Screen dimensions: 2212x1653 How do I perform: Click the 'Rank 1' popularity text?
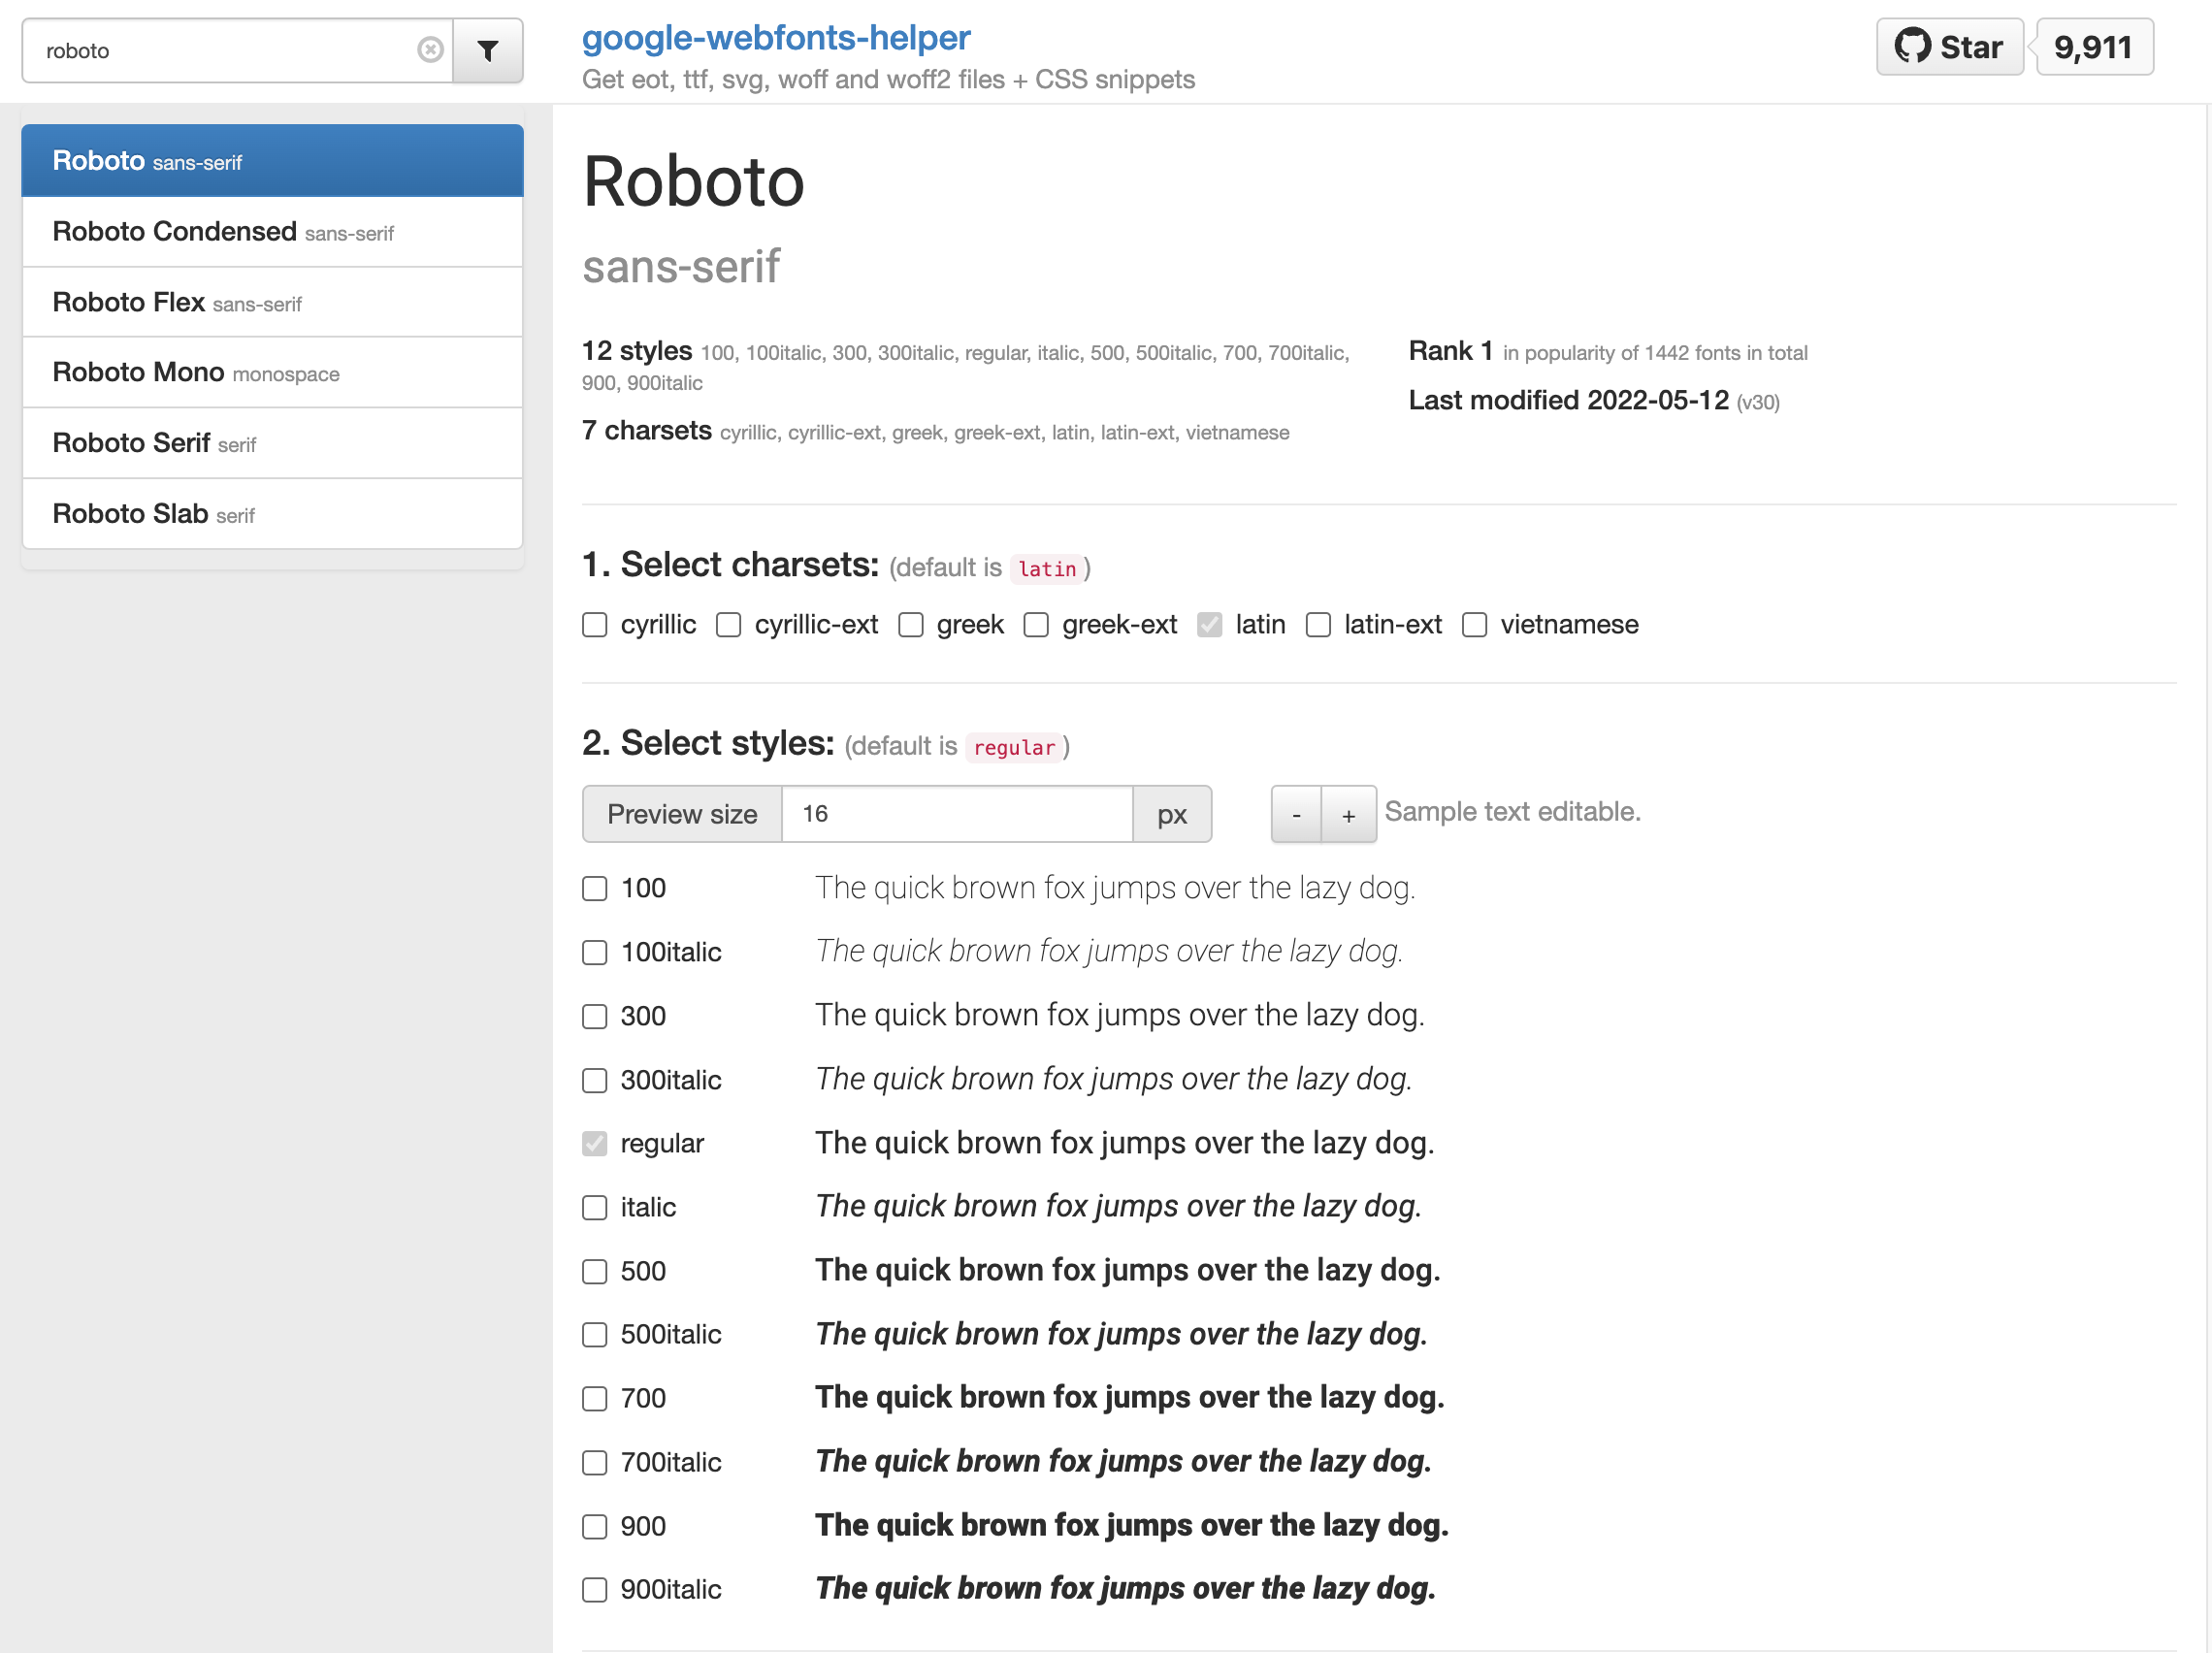(x=1451, y=351)
